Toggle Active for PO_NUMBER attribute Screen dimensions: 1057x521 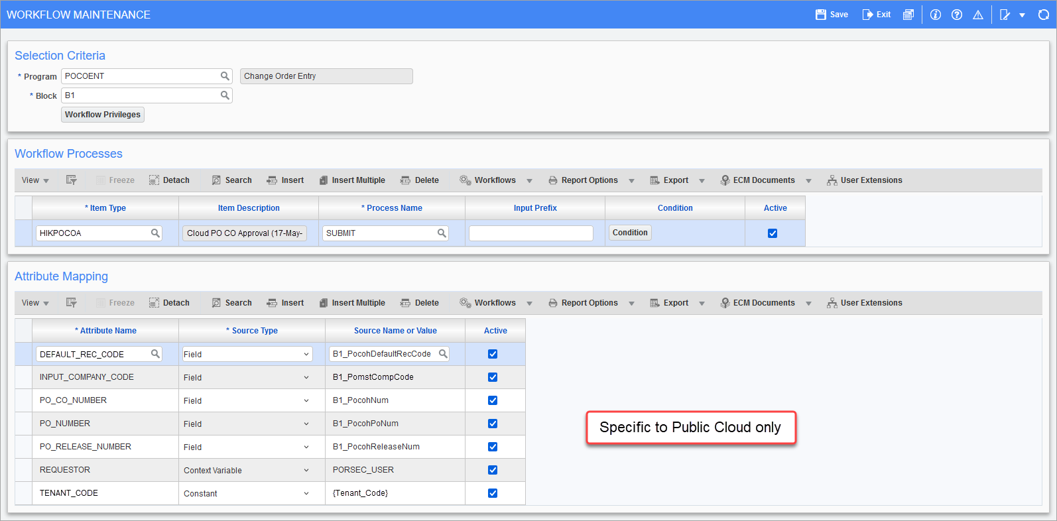[493, 424]
